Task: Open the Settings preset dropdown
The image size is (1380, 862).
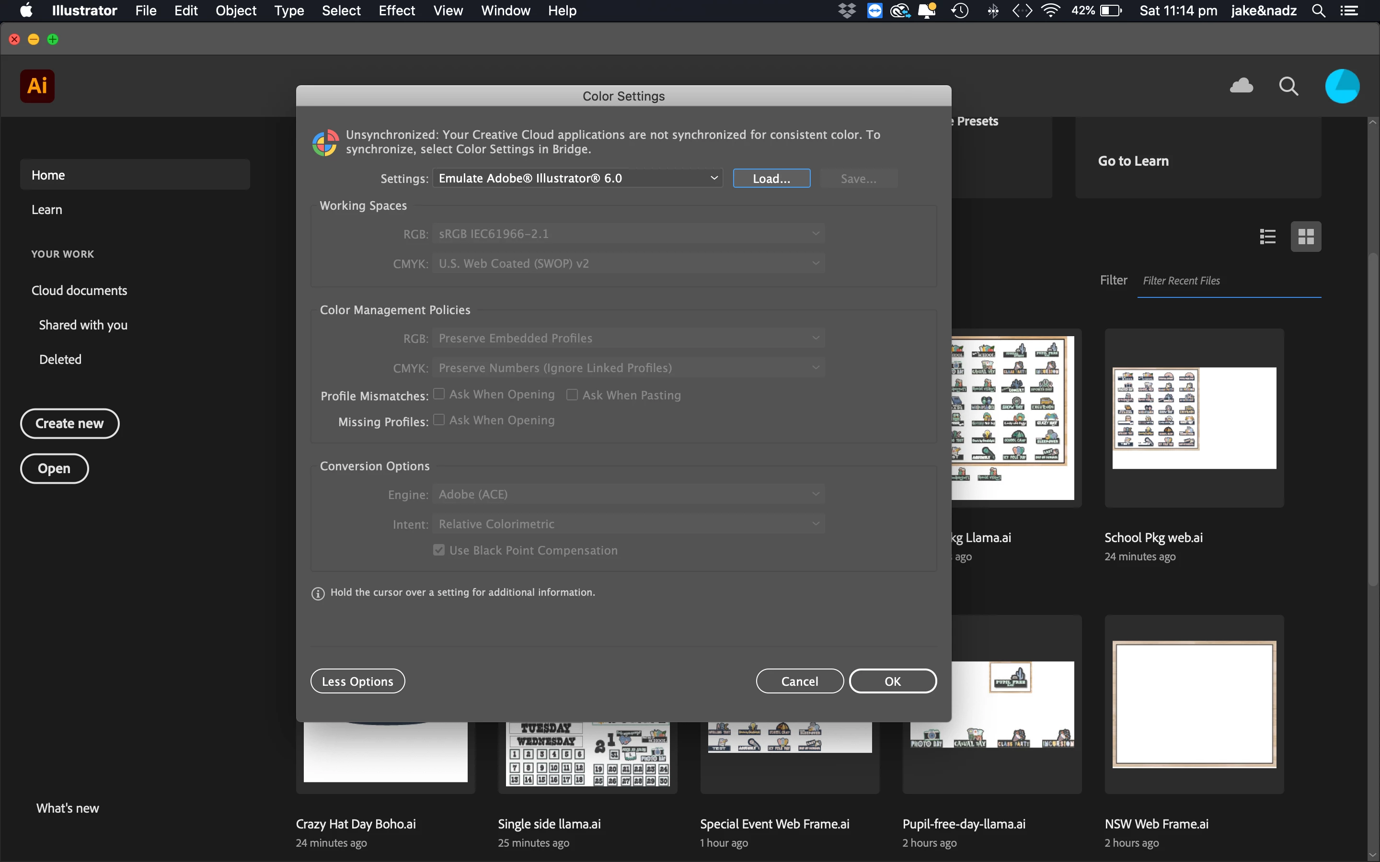Action: [x=577, y=179]
